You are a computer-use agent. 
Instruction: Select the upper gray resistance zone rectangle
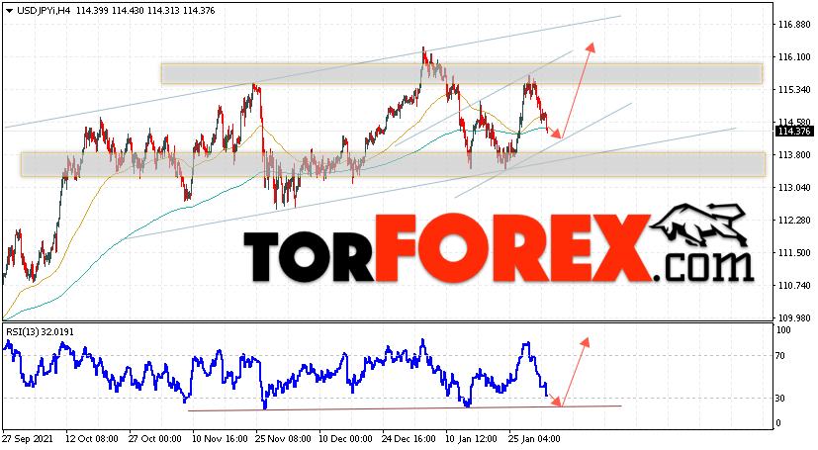tap(462, 73)
